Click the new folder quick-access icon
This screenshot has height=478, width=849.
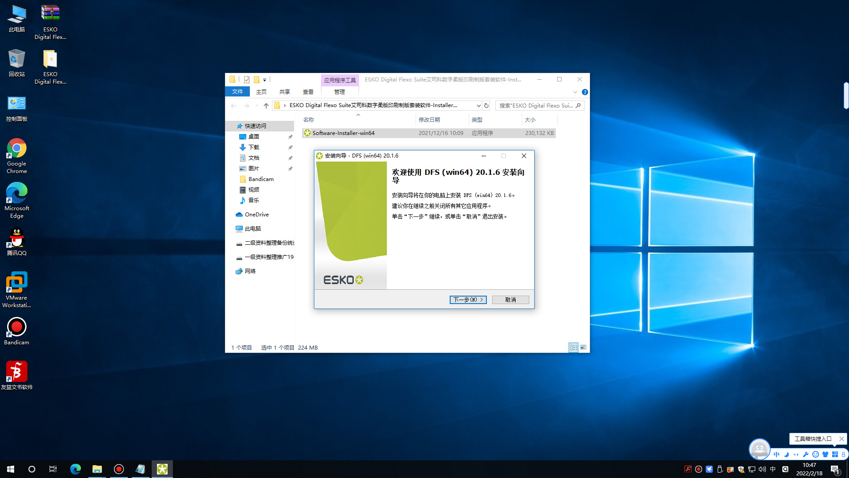click(256, 80)
